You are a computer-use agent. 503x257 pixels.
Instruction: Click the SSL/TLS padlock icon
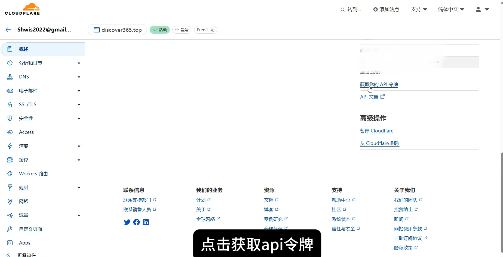pos(10,104)
